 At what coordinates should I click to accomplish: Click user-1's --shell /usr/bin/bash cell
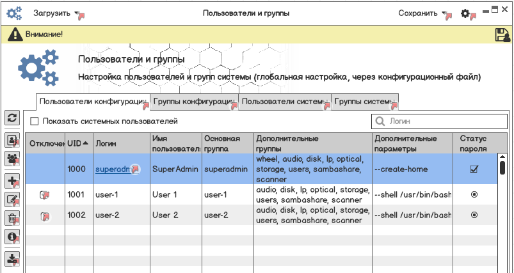tap(413, 195)
